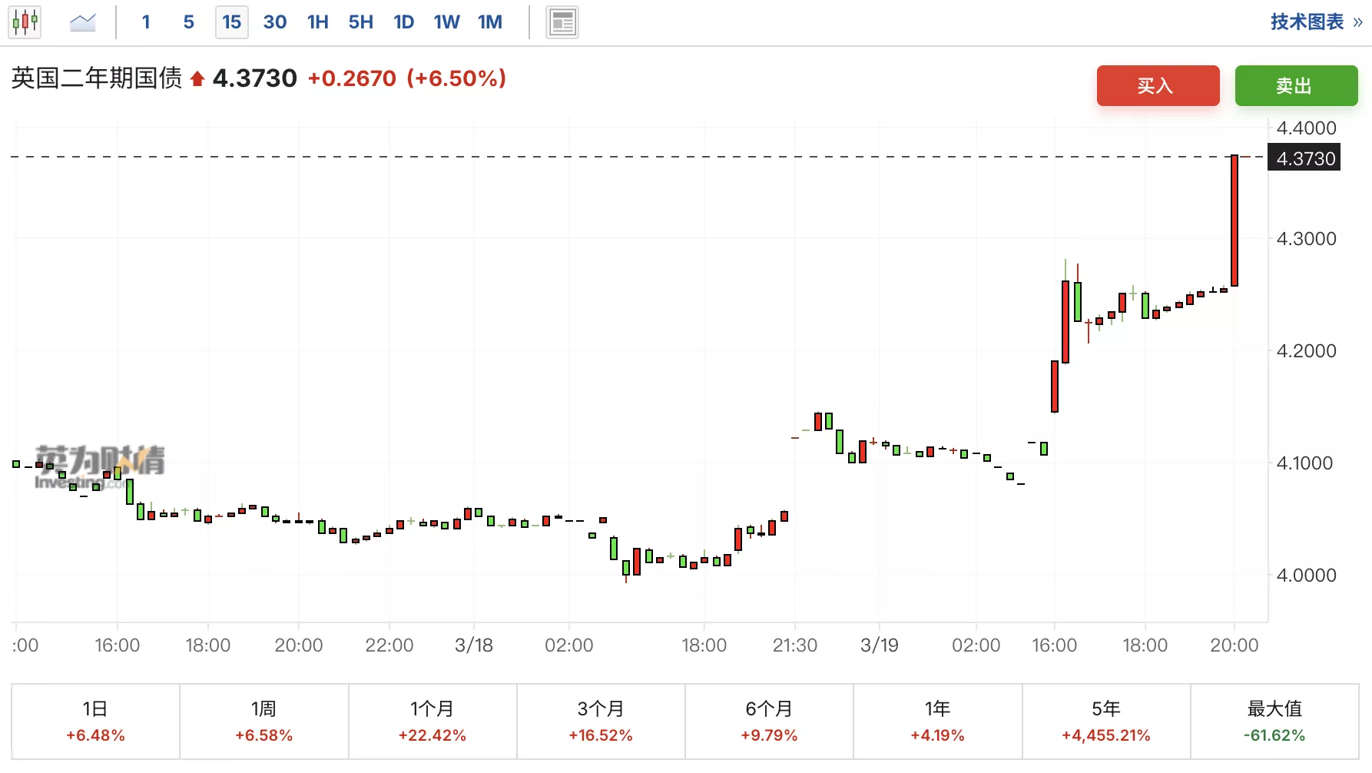
Task: Show the 1周 performance range
Action: click(x=263, y=721)
